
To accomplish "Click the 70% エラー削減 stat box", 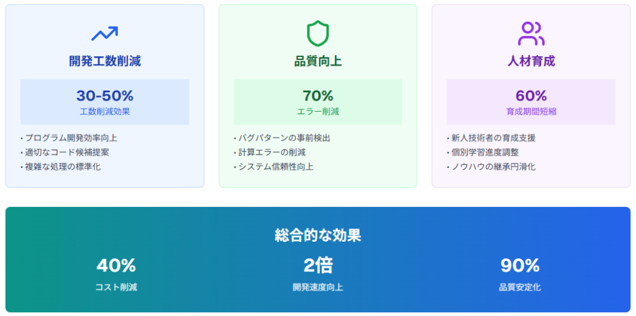I will pos(317,102).
